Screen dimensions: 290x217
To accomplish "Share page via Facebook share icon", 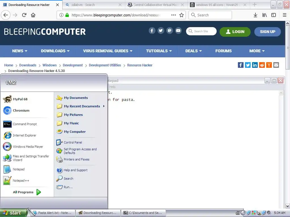I will [241, 65].
